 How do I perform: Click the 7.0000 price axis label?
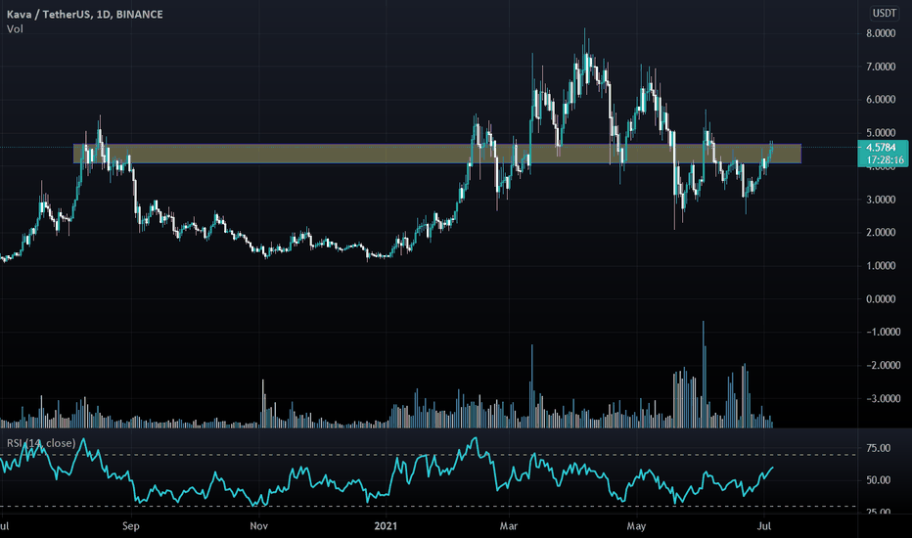[881, 67]
